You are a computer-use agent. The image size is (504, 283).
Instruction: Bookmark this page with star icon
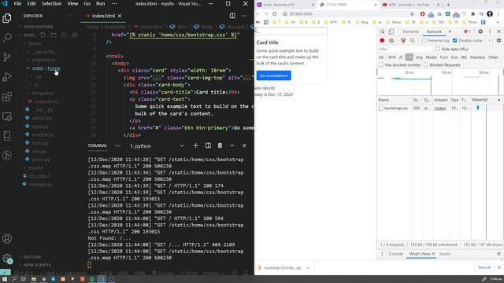(x=412, y=14)
